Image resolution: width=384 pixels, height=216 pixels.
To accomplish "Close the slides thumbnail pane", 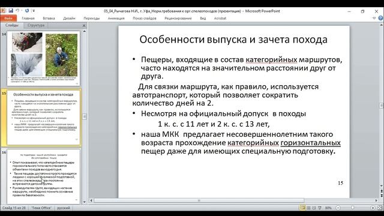I will pyautogui.click(x=84, y=25).
